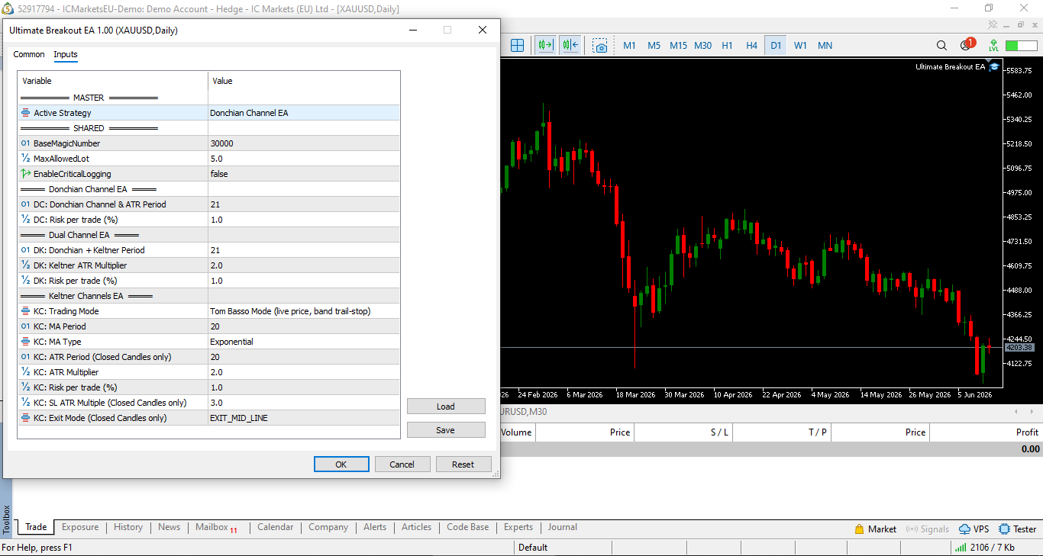
Task: Reset the EA inputs to defaults
Action: tap(463, 464)
